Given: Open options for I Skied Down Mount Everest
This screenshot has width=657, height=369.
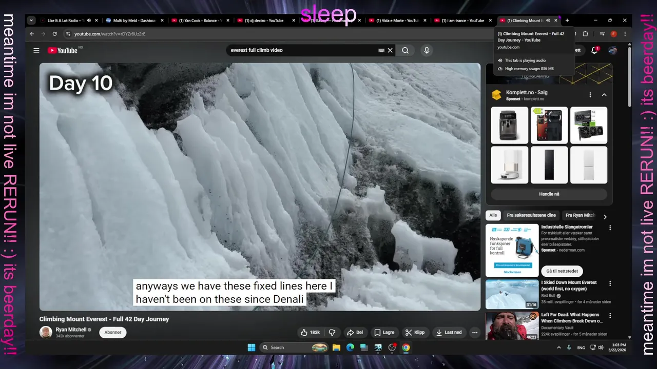Looking at the screenshot, I should click(x=610, y=283).
